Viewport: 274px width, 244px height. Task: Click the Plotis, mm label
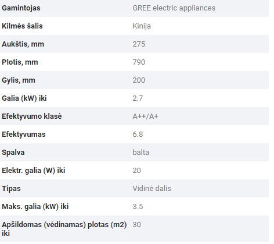click(x=20, y=62)
